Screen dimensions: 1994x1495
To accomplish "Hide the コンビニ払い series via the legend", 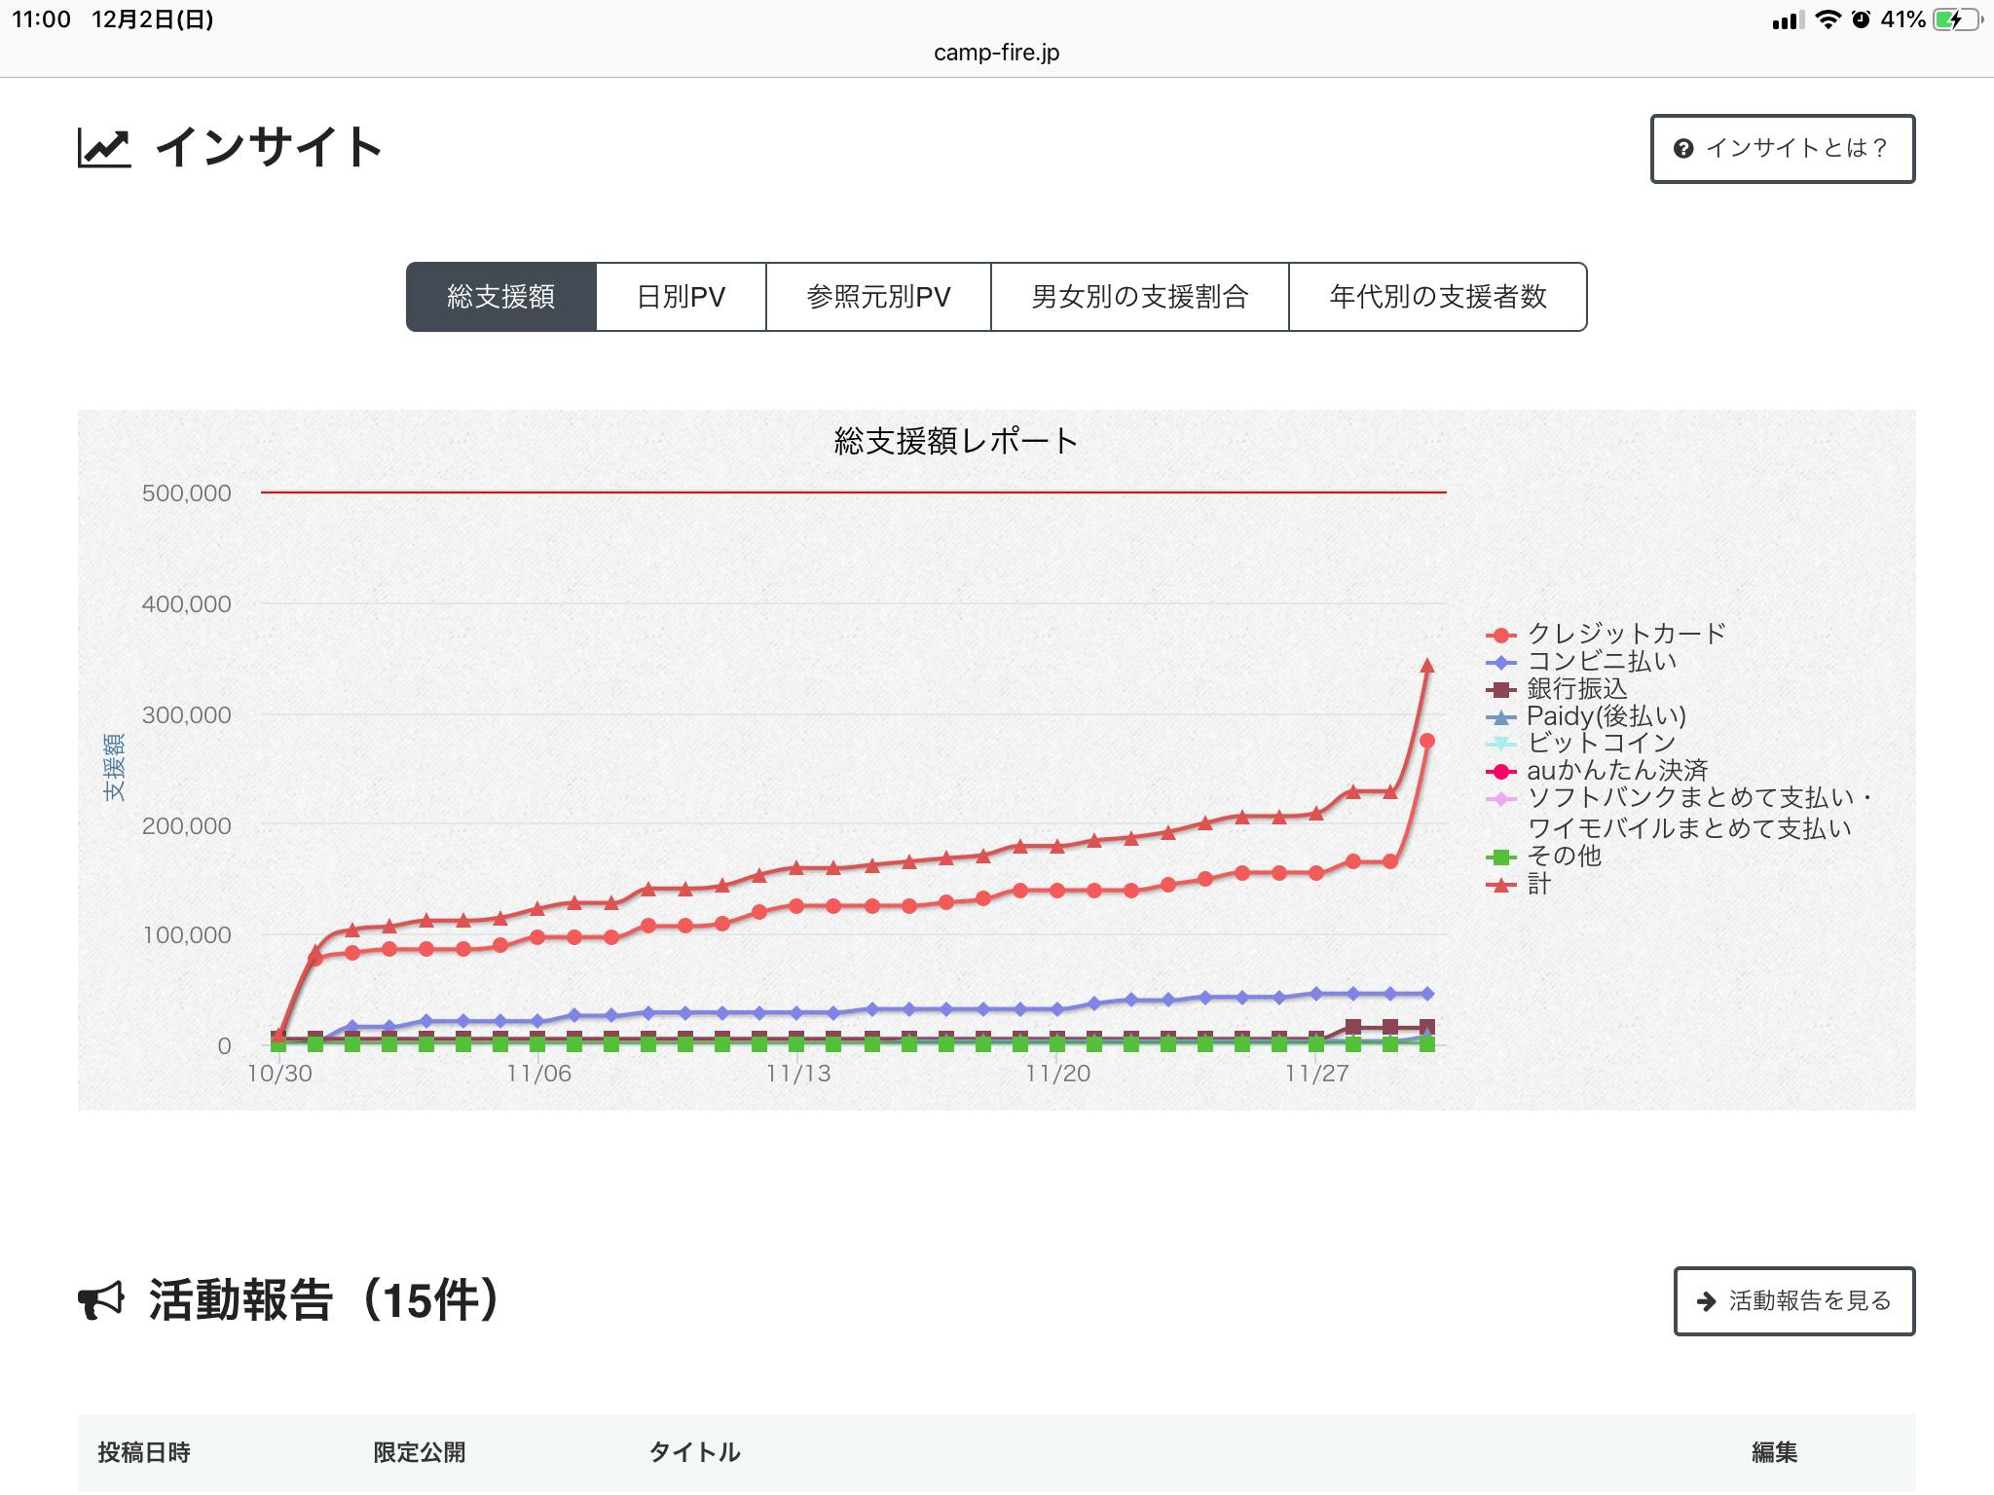I will coord(1601,662).
